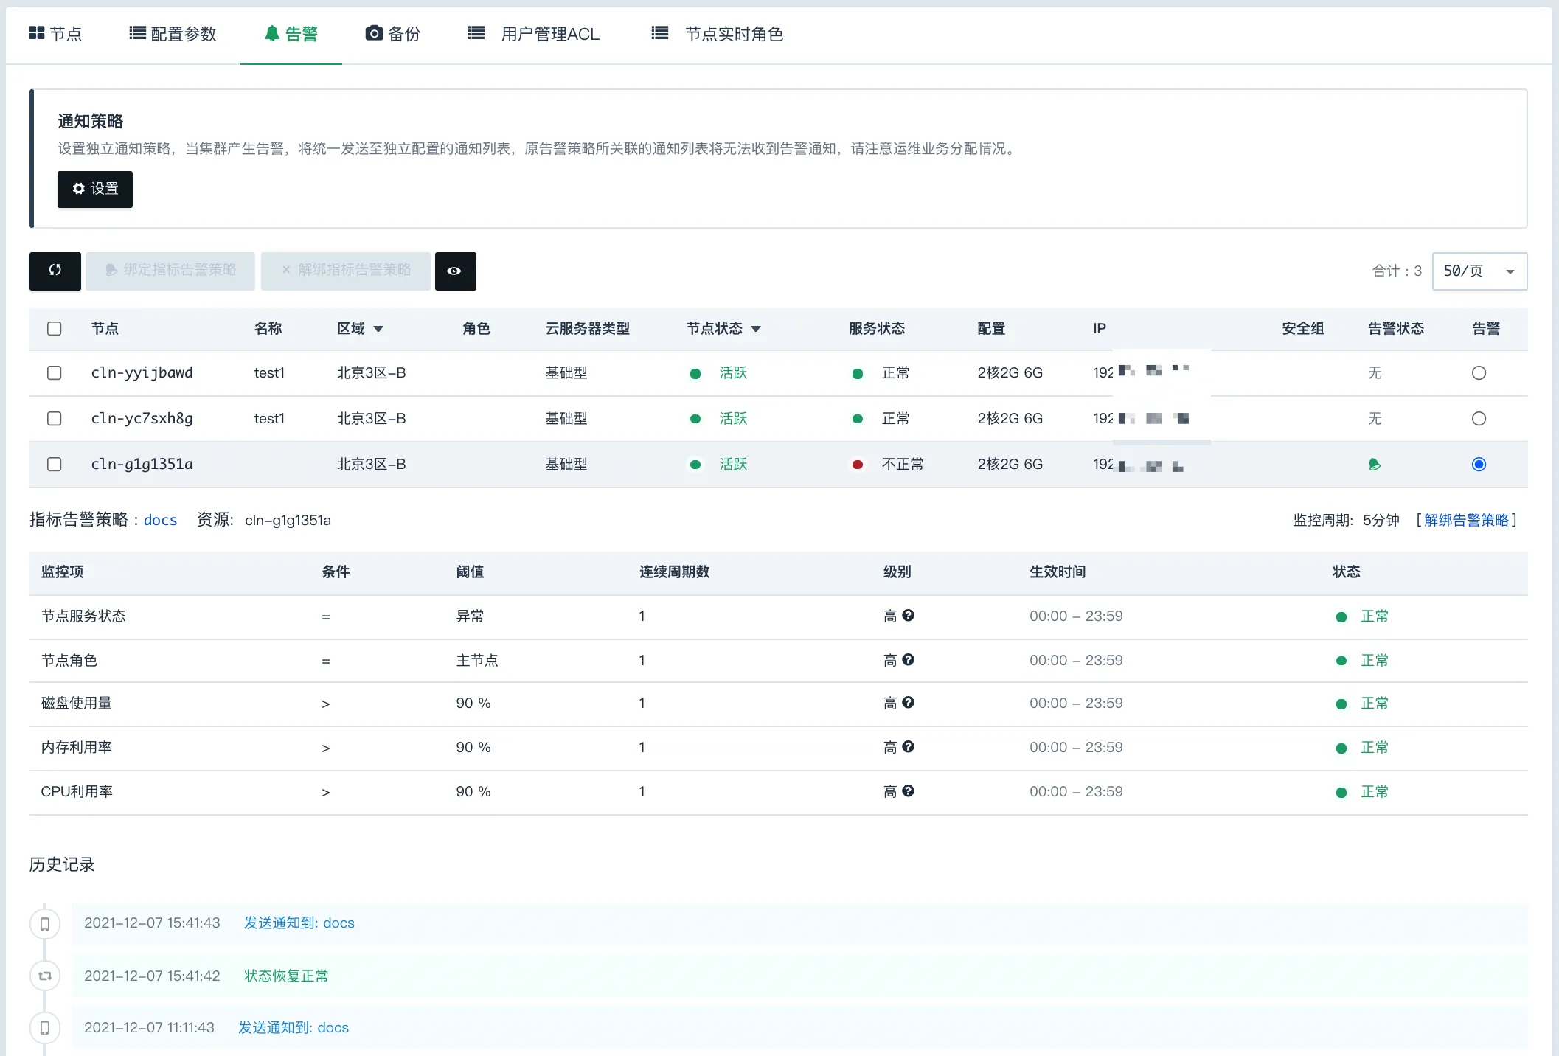The width and height of the screenshot is (1559, 1056).
Task: Tick the checkbox for cln-yyijbawd
Action: [x=55, y=373]
